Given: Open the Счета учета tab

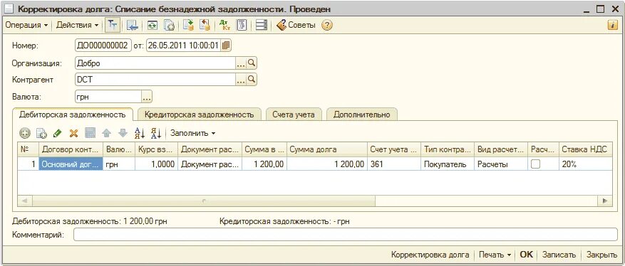Looking at the screenshot, I should 294,115.
